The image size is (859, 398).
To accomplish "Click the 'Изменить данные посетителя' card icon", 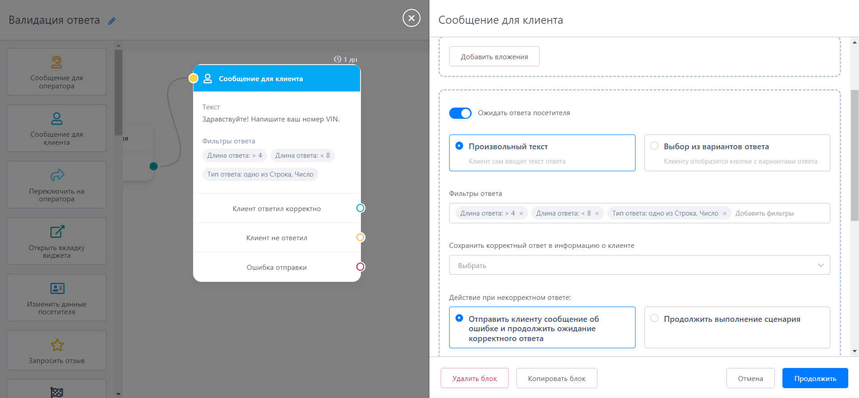I will (57, 288).
